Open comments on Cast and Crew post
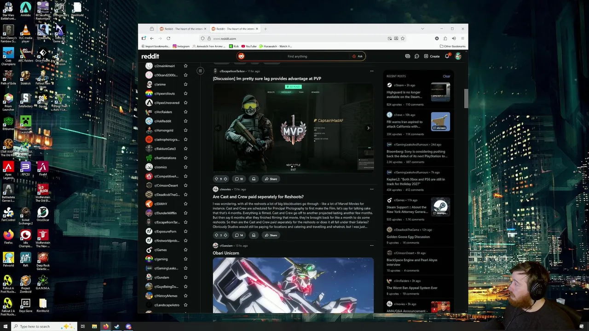 pos(239,235)
